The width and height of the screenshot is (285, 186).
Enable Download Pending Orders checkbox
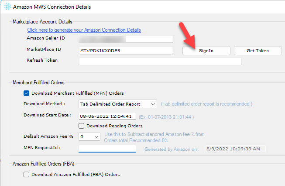82,126
